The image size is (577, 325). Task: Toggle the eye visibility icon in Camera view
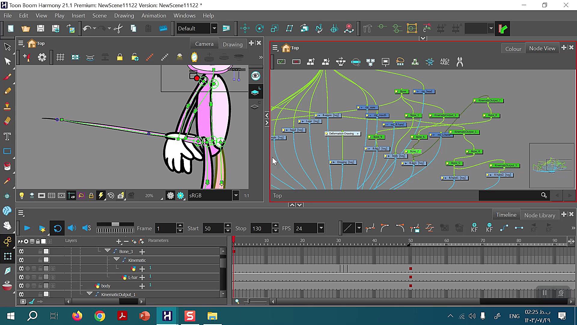click(x=255, y=76)
